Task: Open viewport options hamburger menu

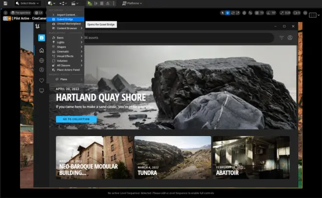Action: coord(5,13)
